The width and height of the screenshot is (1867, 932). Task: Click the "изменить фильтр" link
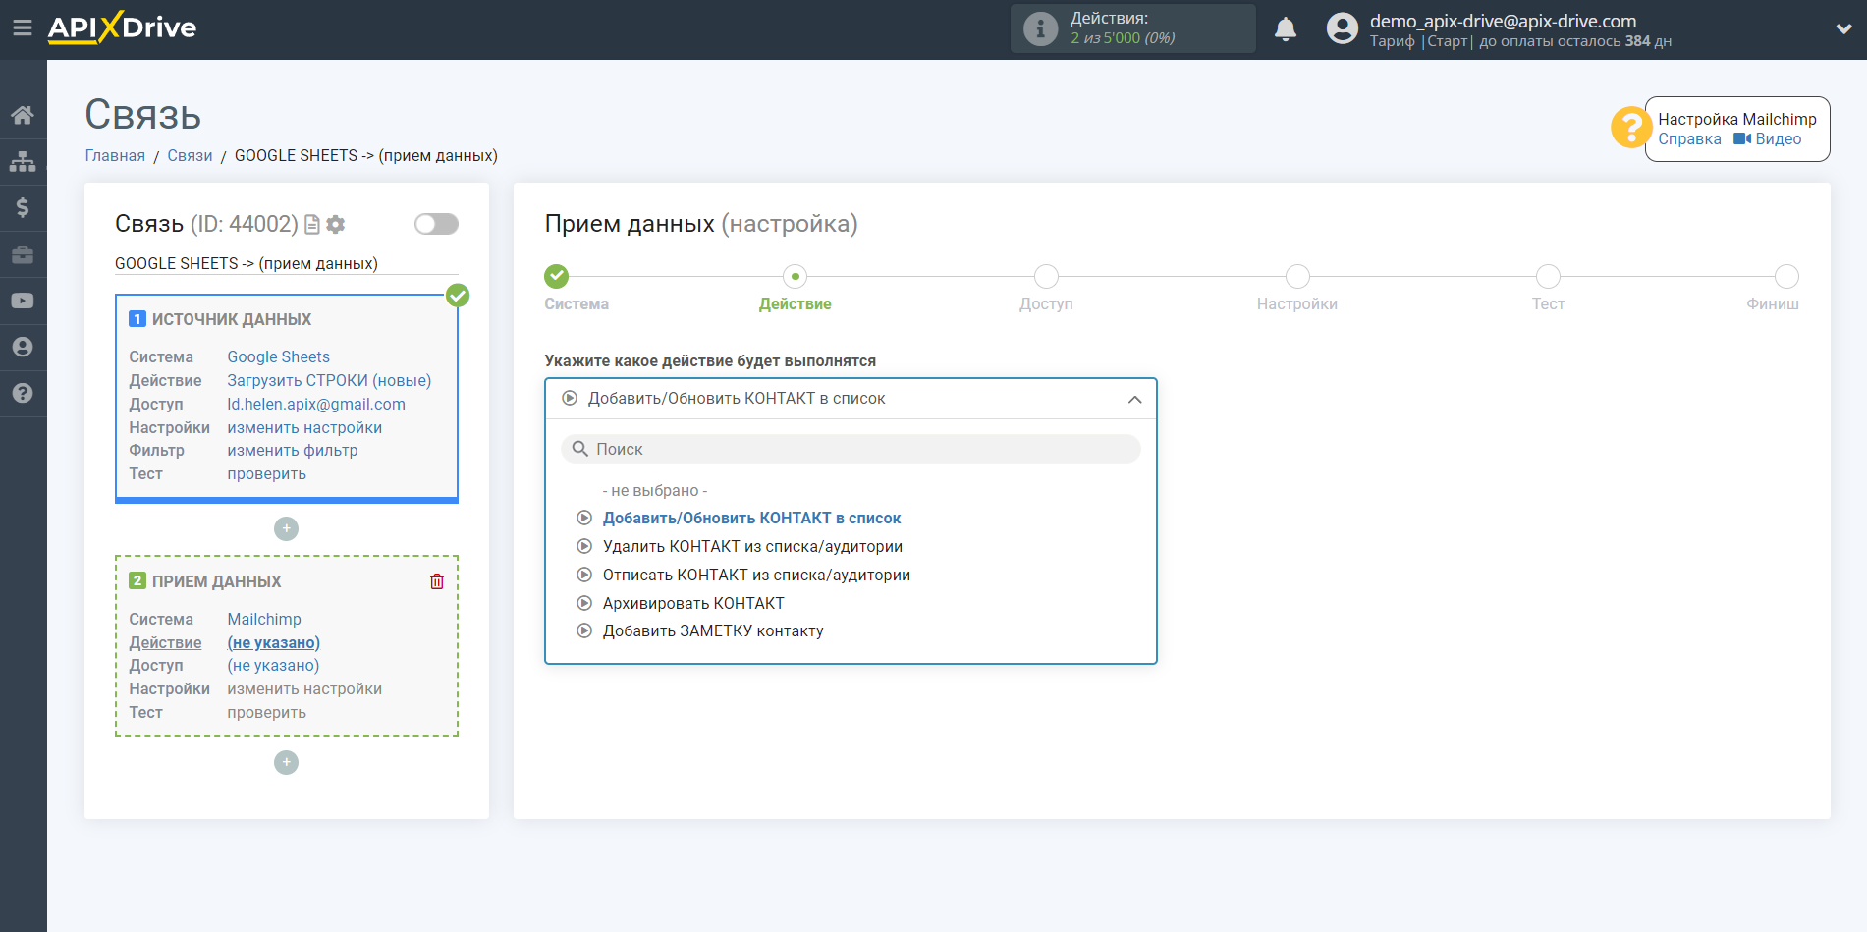coord(293,450)
